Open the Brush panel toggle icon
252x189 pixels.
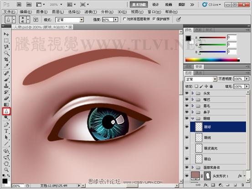(36, 20)
